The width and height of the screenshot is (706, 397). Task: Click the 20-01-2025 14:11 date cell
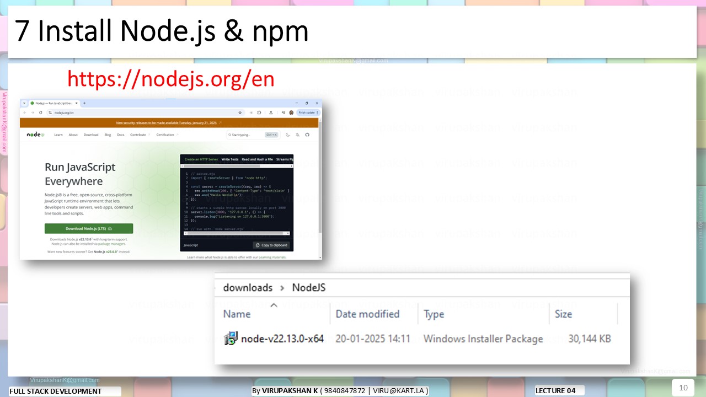[x=373, y=339]
